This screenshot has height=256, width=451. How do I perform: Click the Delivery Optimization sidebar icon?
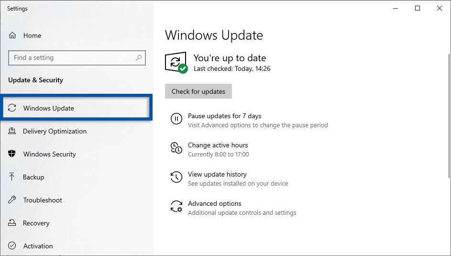pyautogui.click(x=12, y=131)
